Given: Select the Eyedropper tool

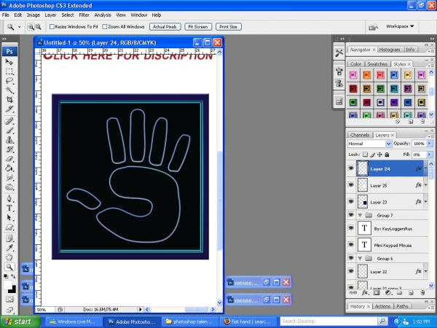Looking at the screenshot, I should point(9,248).
